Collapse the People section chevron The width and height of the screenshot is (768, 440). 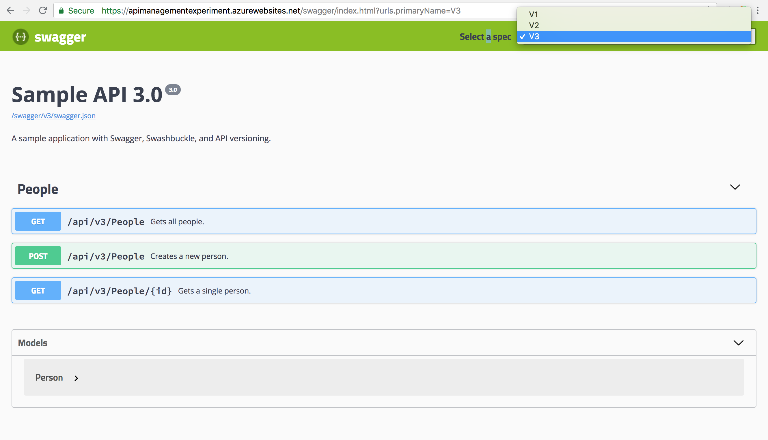pos(735,187)
